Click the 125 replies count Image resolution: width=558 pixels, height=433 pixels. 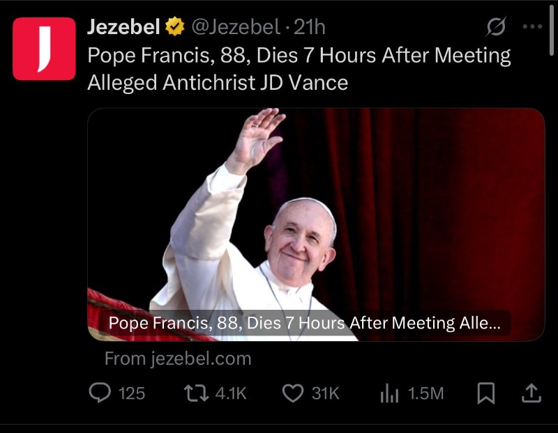(132, 394)
